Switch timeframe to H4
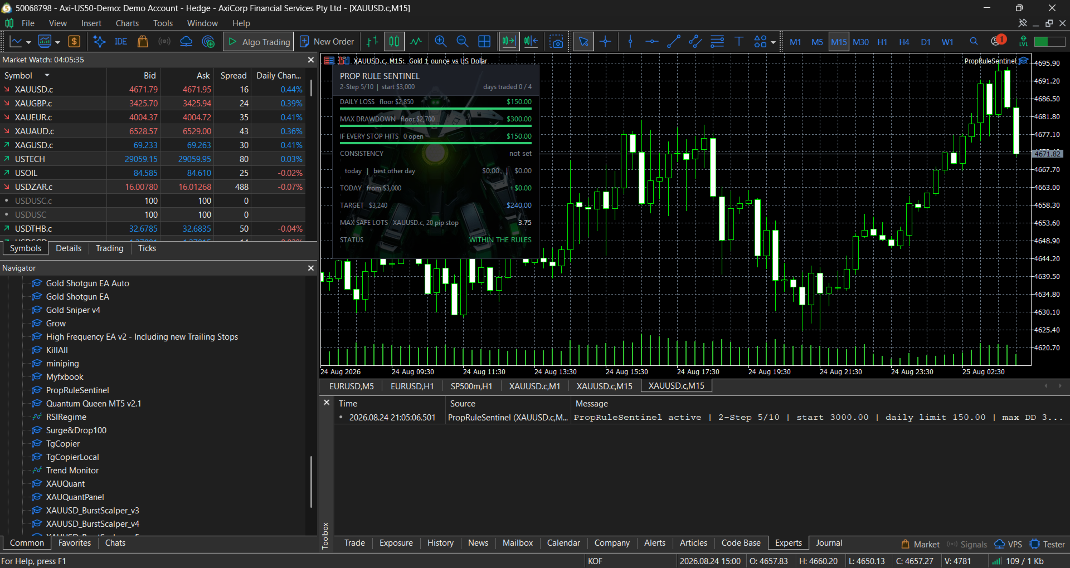The height and width of the screenshot is (568, 1070). coord(904,42)
